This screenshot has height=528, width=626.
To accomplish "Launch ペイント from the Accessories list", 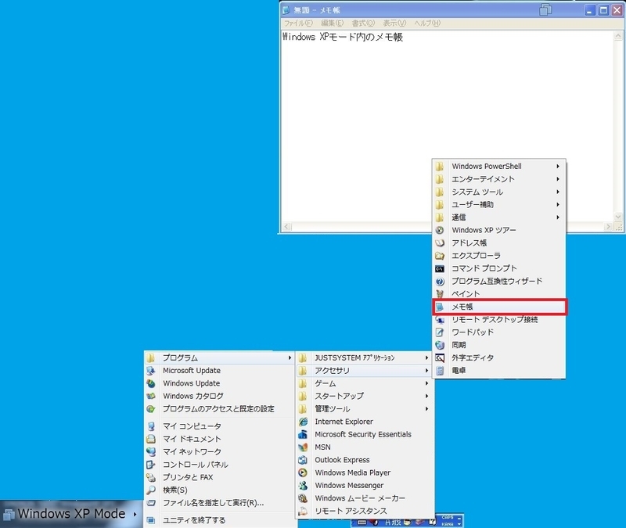I will [x=499, y=294].
